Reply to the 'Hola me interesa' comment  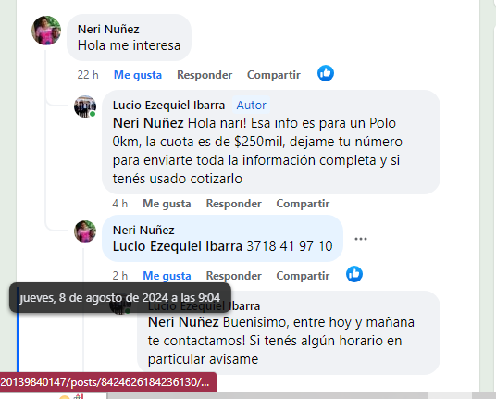point(205,75)
